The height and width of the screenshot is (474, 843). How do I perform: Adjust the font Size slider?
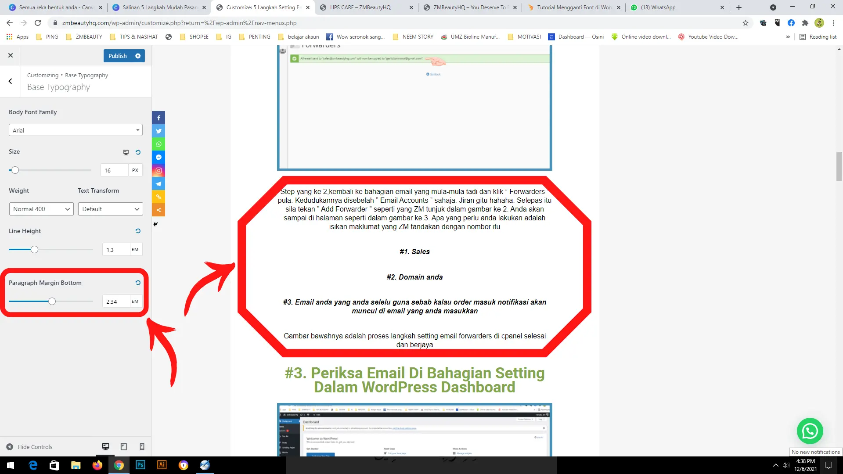pos(15,170)
